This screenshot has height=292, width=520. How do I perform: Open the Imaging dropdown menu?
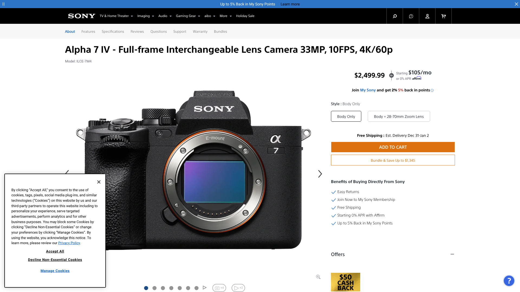(145, 16)
